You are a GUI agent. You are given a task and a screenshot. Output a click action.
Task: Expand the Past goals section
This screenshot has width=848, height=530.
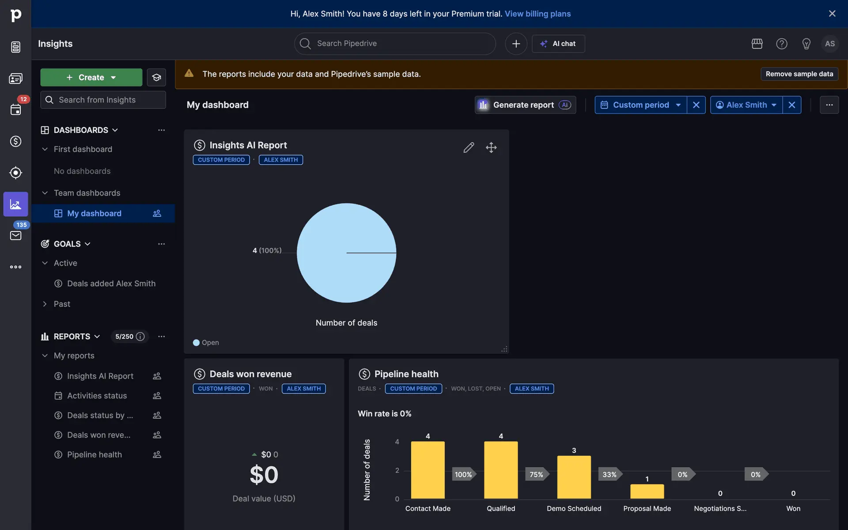(x=45, y=304)
